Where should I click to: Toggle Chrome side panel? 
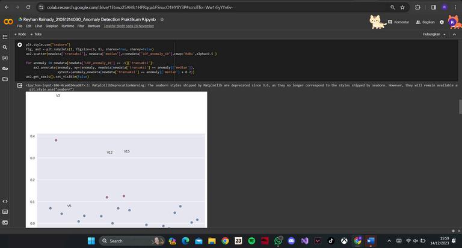433,7
